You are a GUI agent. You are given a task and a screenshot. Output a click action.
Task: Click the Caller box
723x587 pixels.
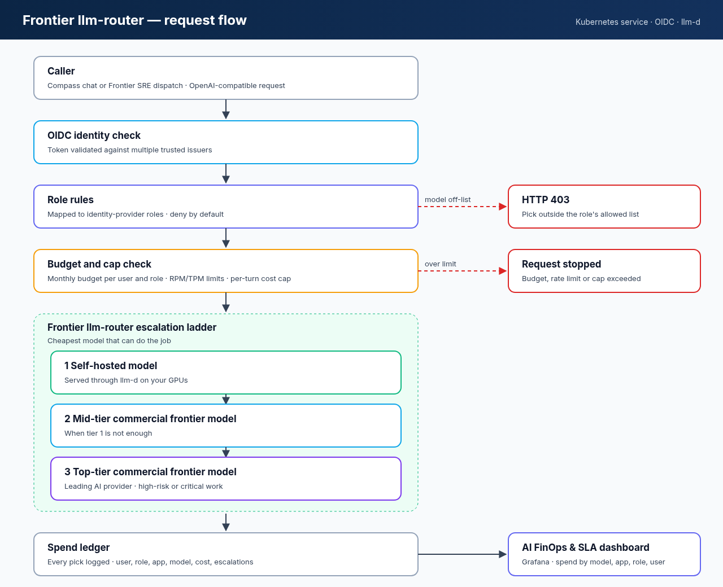pos(226,78)
